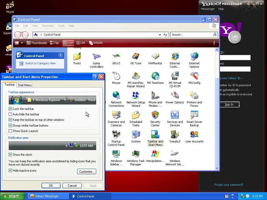
Task: Open Power Options icon
Action: point(175,98)
